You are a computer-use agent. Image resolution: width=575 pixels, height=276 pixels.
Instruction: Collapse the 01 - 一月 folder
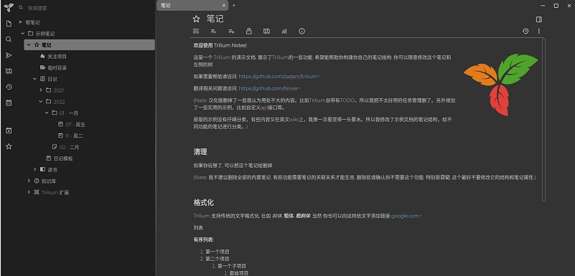(47, 113)
